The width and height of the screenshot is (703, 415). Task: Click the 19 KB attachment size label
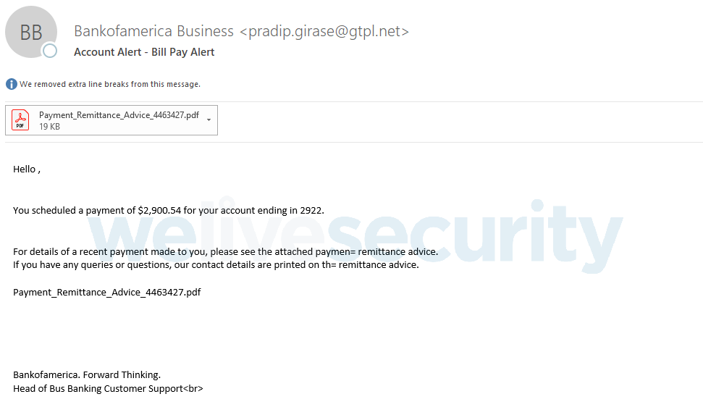[x=49, y=127]
